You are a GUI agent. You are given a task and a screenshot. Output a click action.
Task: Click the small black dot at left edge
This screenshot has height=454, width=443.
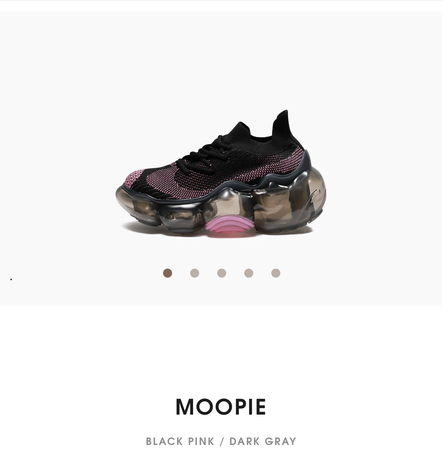[x=11, y=279]
